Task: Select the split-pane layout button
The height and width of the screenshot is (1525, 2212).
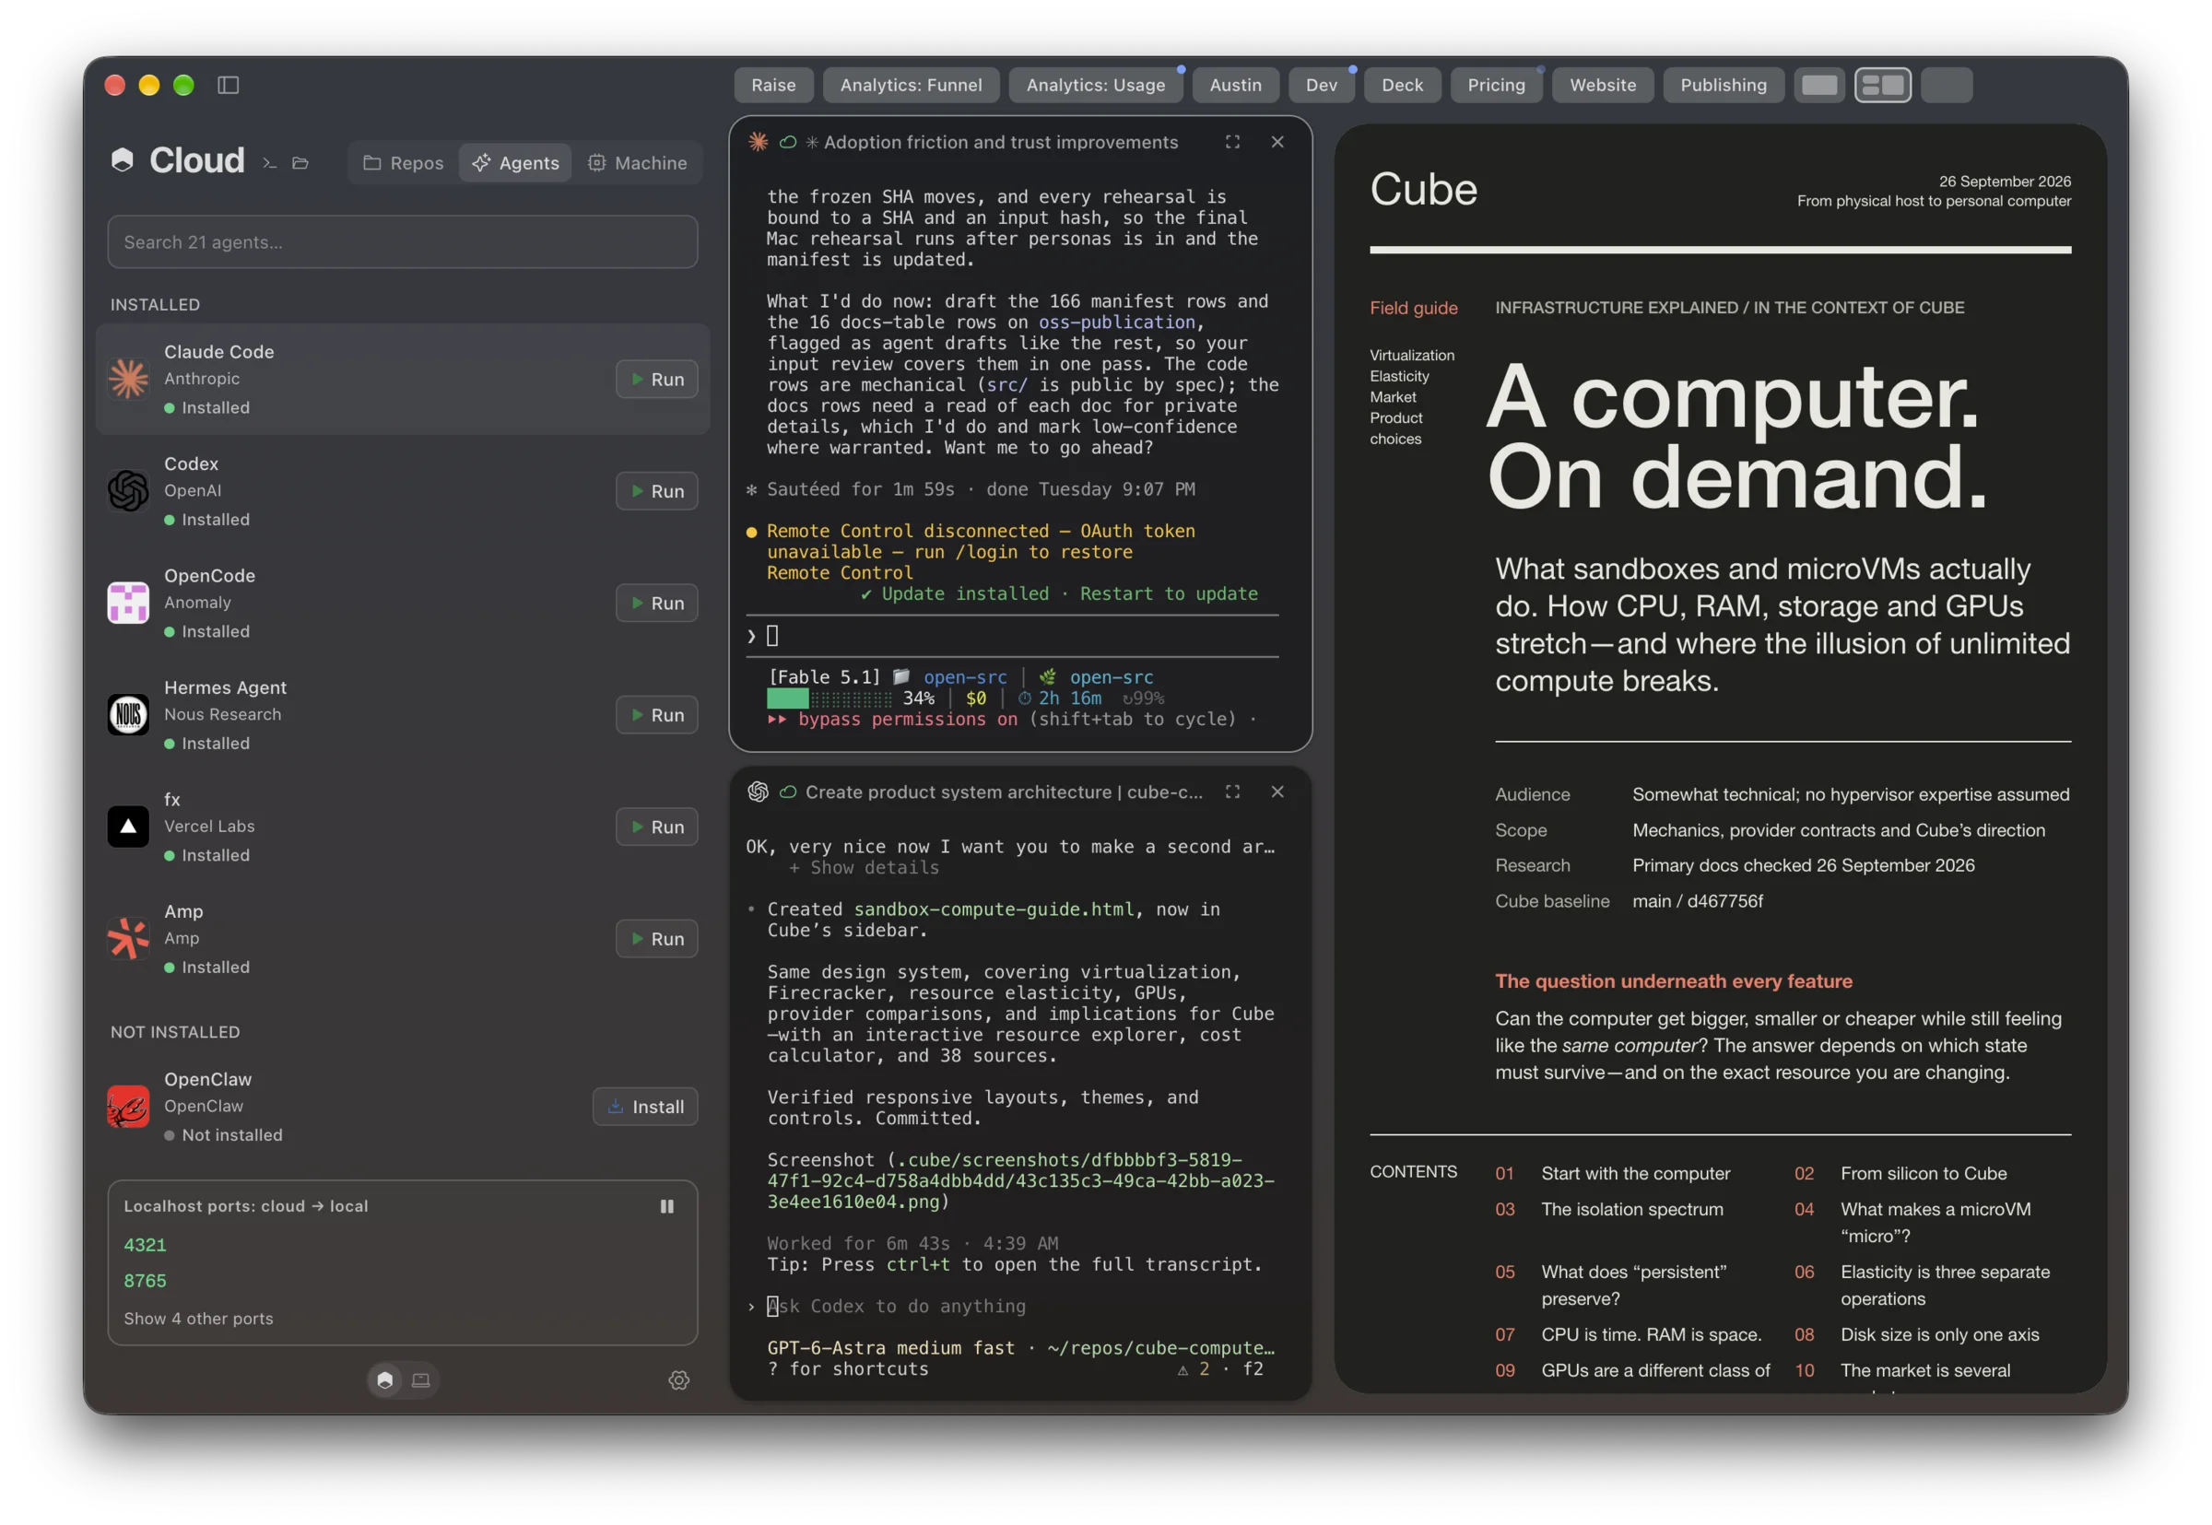Action: pyautogui.click(x=1882, y=85)
